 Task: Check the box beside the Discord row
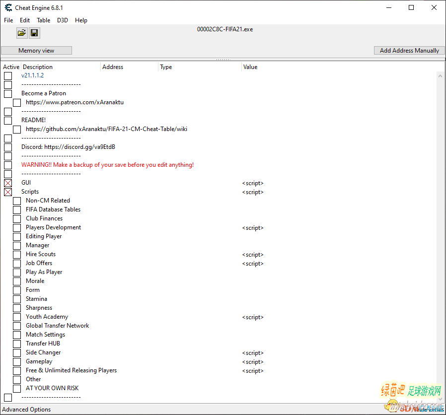8,147
